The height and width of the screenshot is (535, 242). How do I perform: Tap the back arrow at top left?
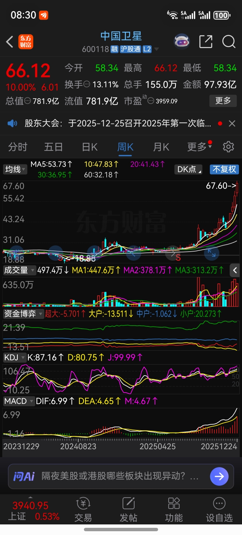point(10,42)
